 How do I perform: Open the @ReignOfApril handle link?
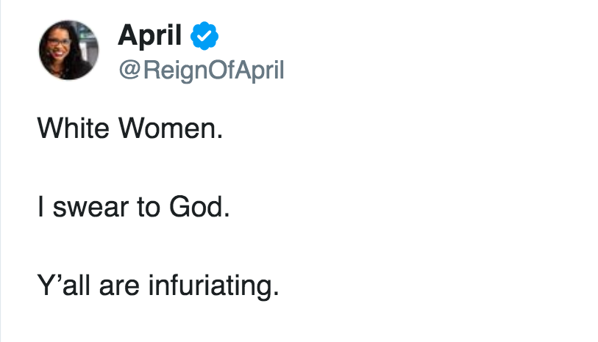click(x=201, y=70)
